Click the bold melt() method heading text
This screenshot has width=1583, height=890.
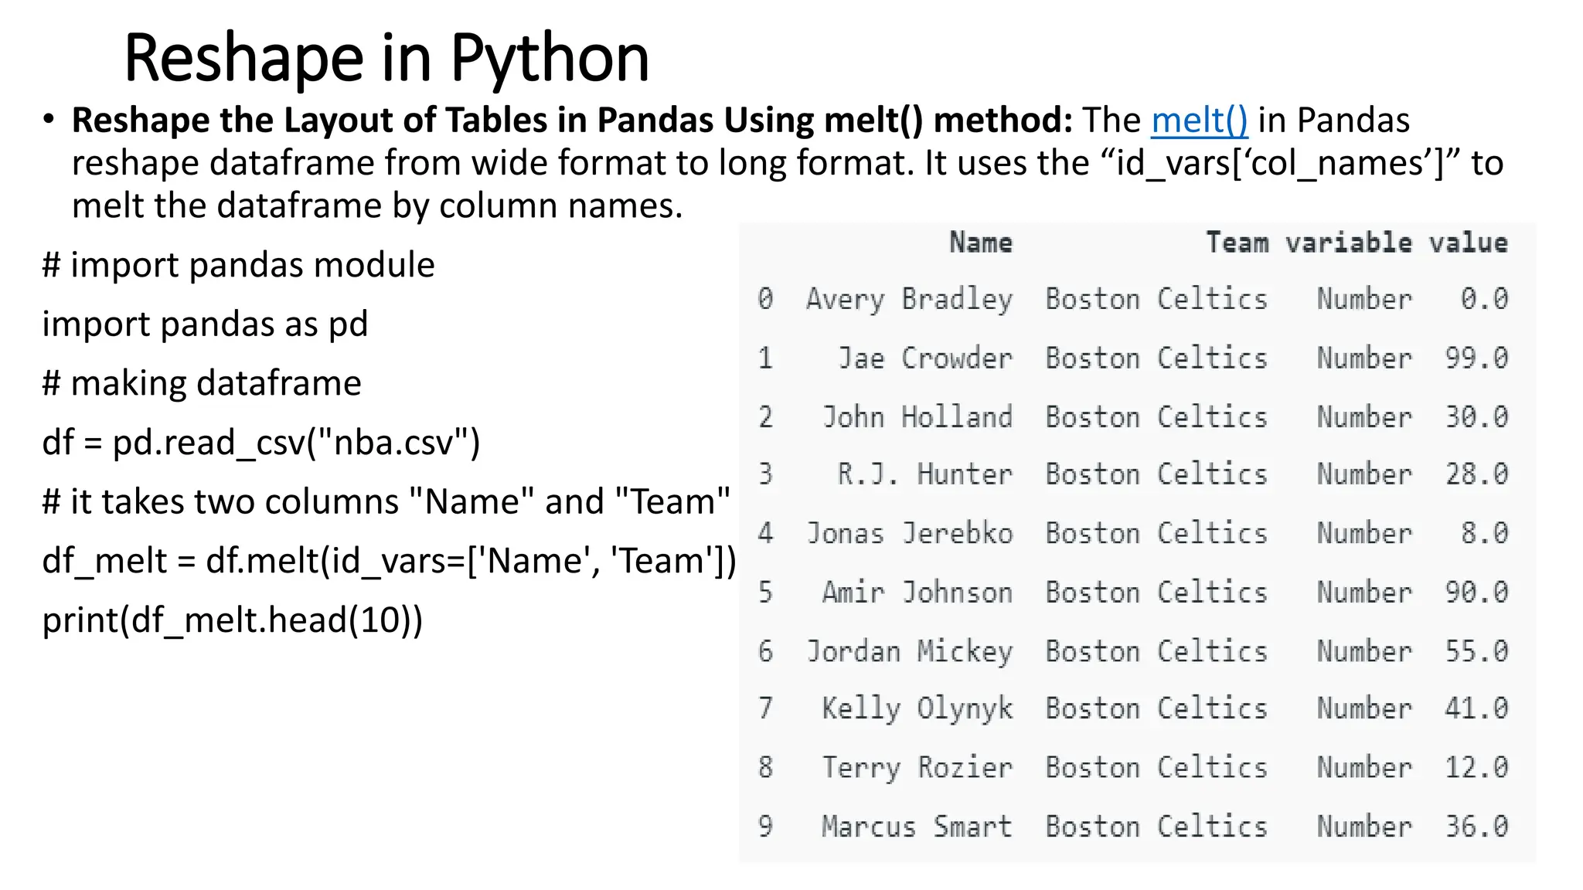571,121
